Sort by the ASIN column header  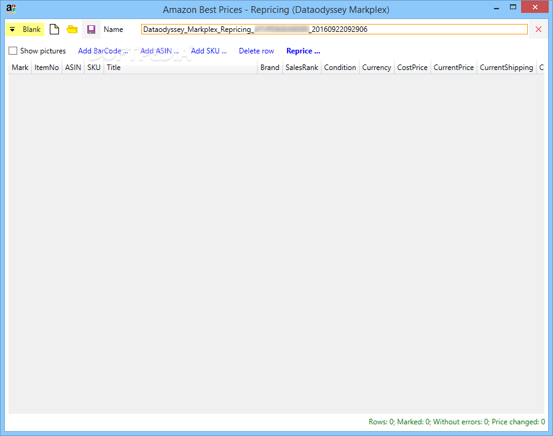(x=73, y=68)
